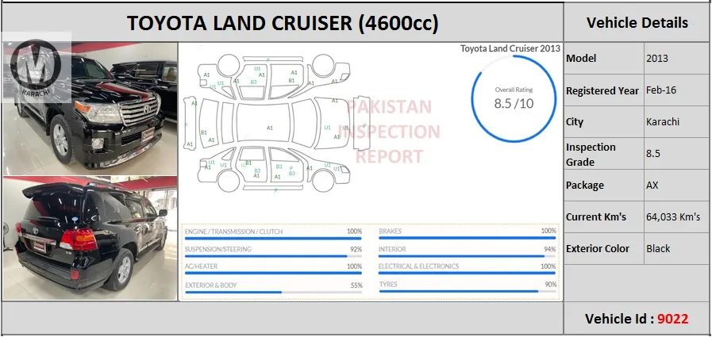Select the Exterior & Body progress bar
712x337 pixels.
pos(273,292)
